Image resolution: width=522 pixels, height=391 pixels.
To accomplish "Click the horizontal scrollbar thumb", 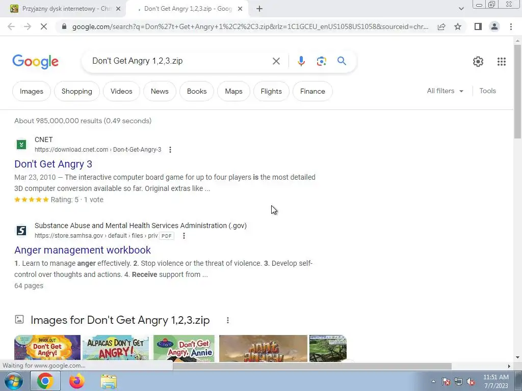I will pos(312,366).
